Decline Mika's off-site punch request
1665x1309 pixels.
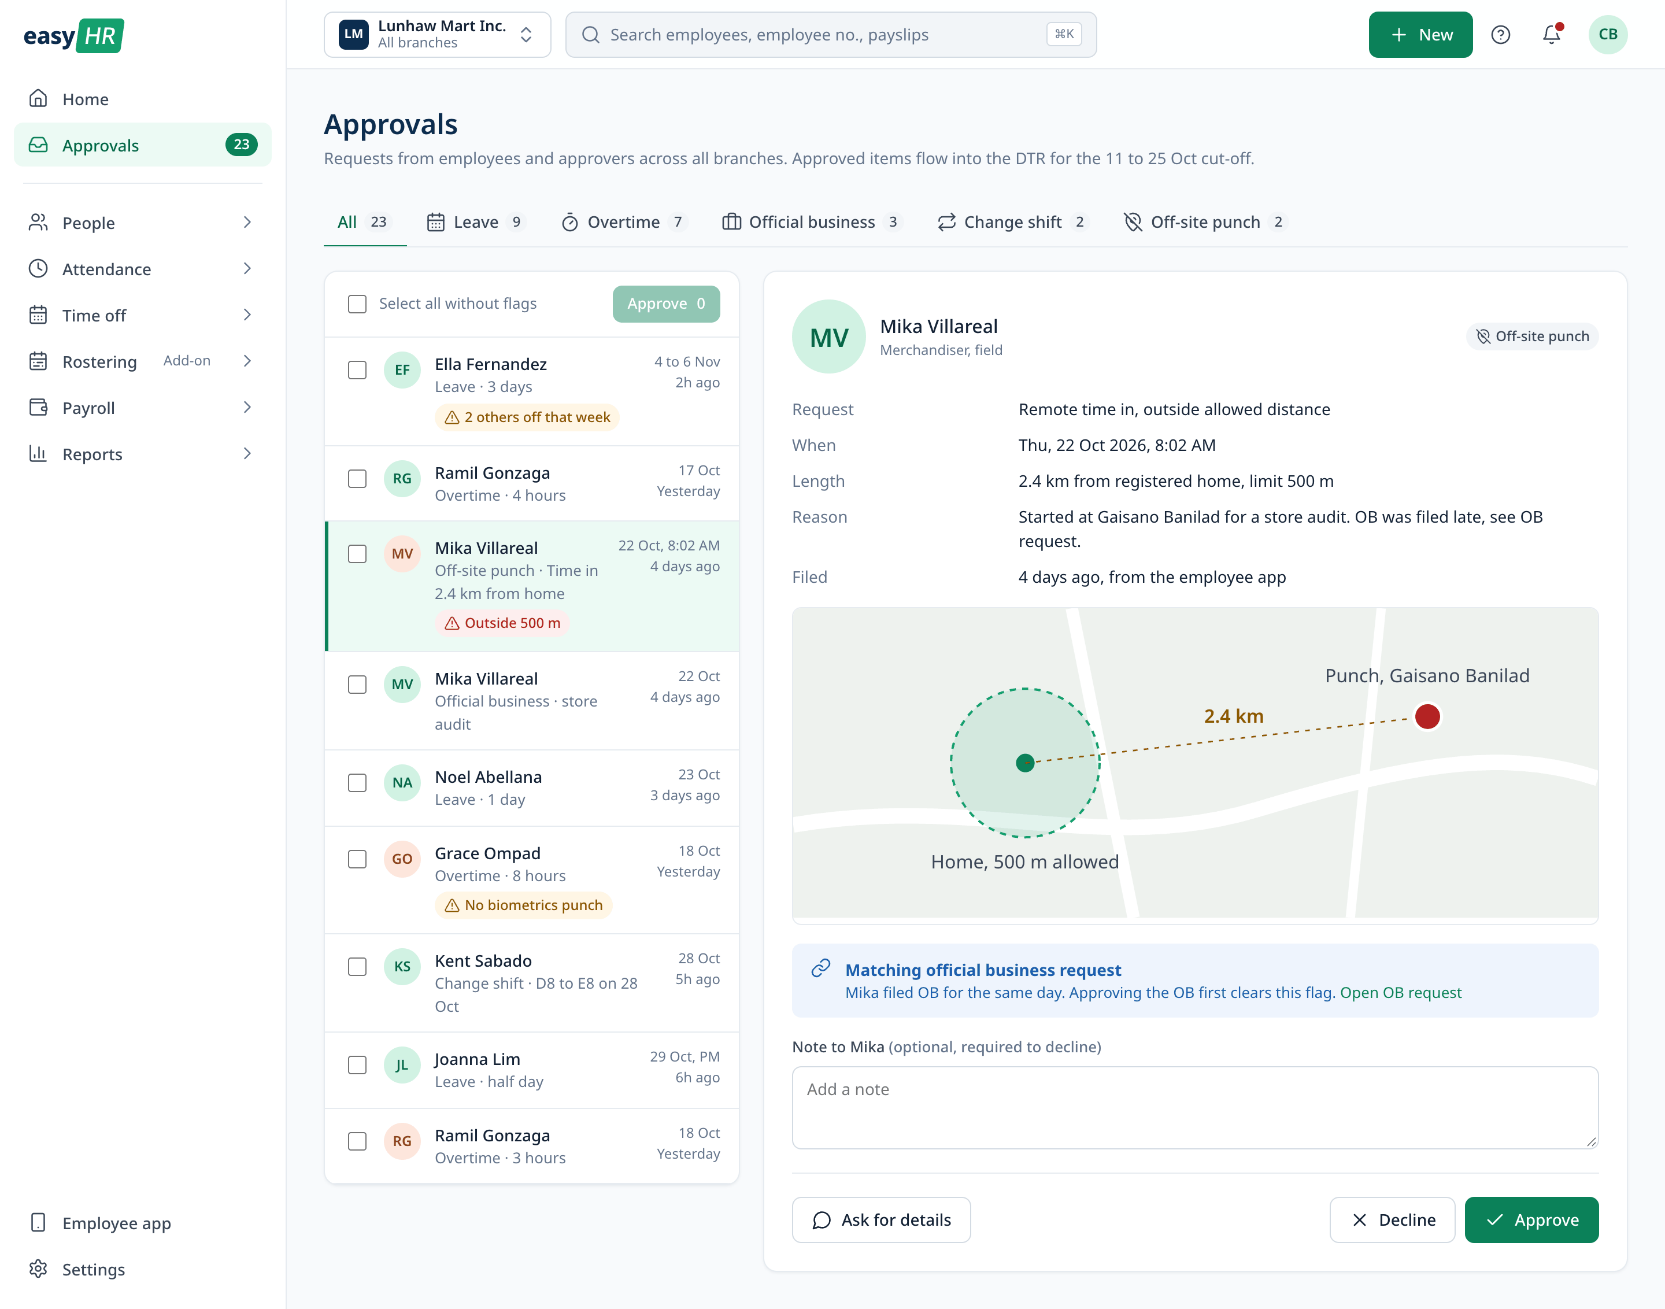point(1392,1220)
